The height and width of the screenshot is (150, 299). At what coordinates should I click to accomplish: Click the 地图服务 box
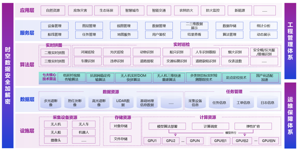click(x=123, y=35)
